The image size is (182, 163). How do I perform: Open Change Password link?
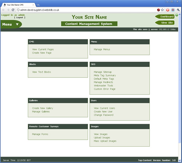[104, 115]
